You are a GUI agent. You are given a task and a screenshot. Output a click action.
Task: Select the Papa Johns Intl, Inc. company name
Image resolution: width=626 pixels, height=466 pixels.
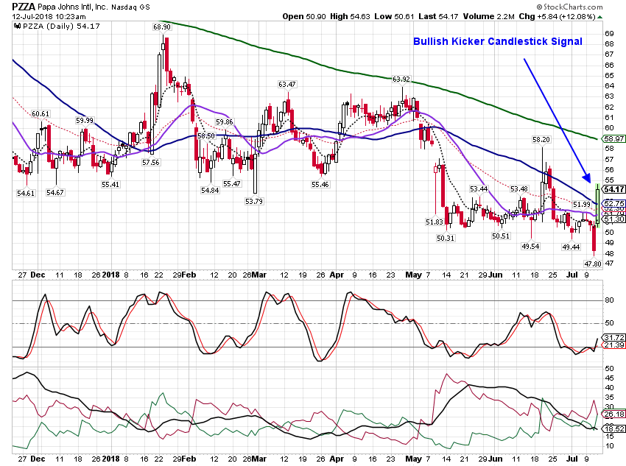[x=73, y=7]
